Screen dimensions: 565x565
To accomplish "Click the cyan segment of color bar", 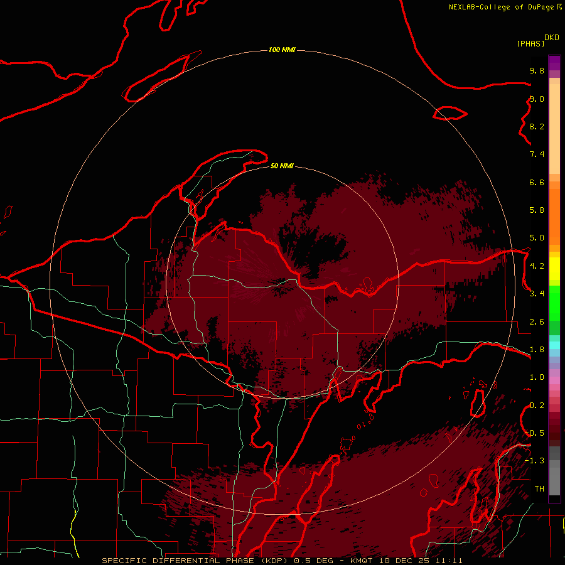I will [554, 345].
